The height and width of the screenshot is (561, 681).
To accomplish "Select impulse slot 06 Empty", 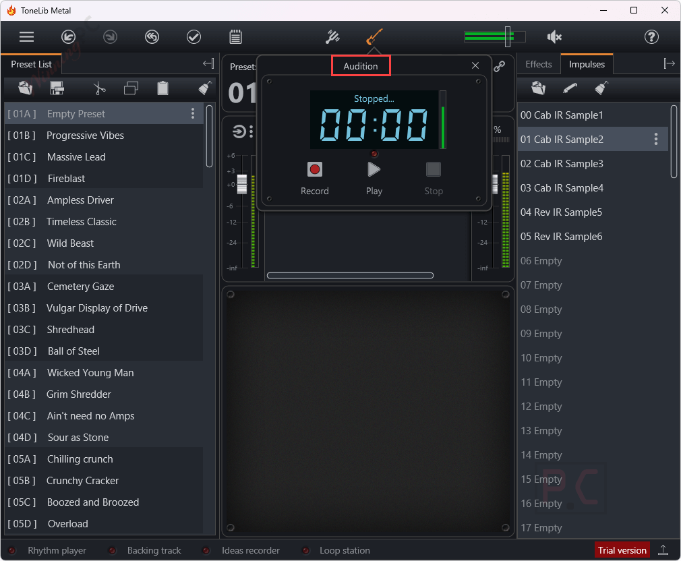I will (593, 261).
